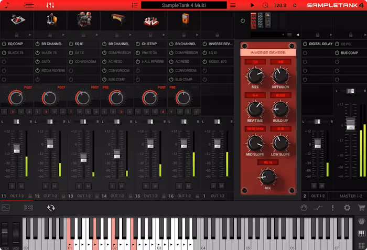
Task: Open the pads grid view icon
Action: click(x=28, y=208)
